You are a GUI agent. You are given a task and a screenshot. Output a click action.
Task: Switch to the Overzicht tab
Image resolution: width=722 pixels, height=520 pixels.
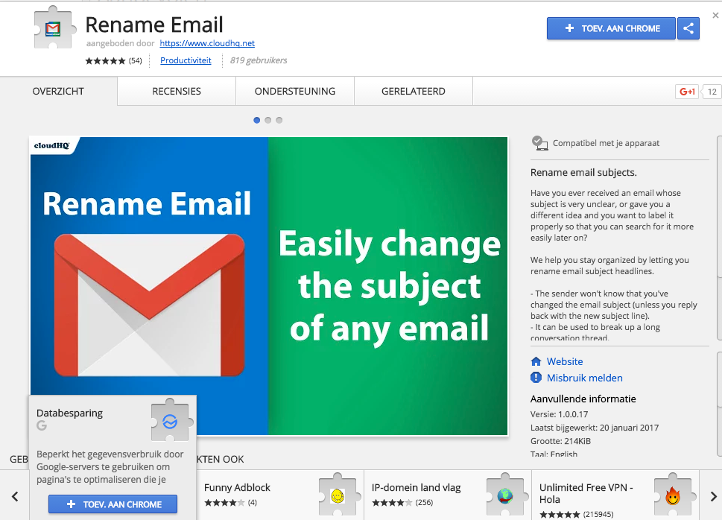(58, 91)
